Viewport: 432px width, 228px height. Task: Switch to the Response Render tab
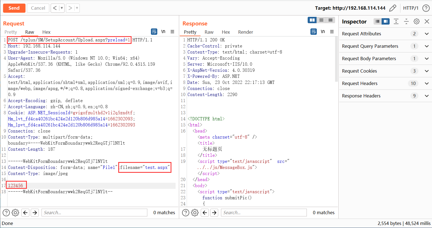coord(246,32)
